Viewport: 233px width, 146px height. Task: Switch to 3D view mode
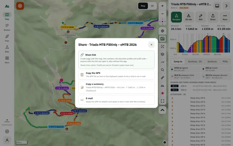pos(152,6)
